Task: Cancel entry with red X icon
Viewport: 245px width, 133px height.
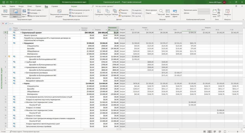Action: point(3,24)
